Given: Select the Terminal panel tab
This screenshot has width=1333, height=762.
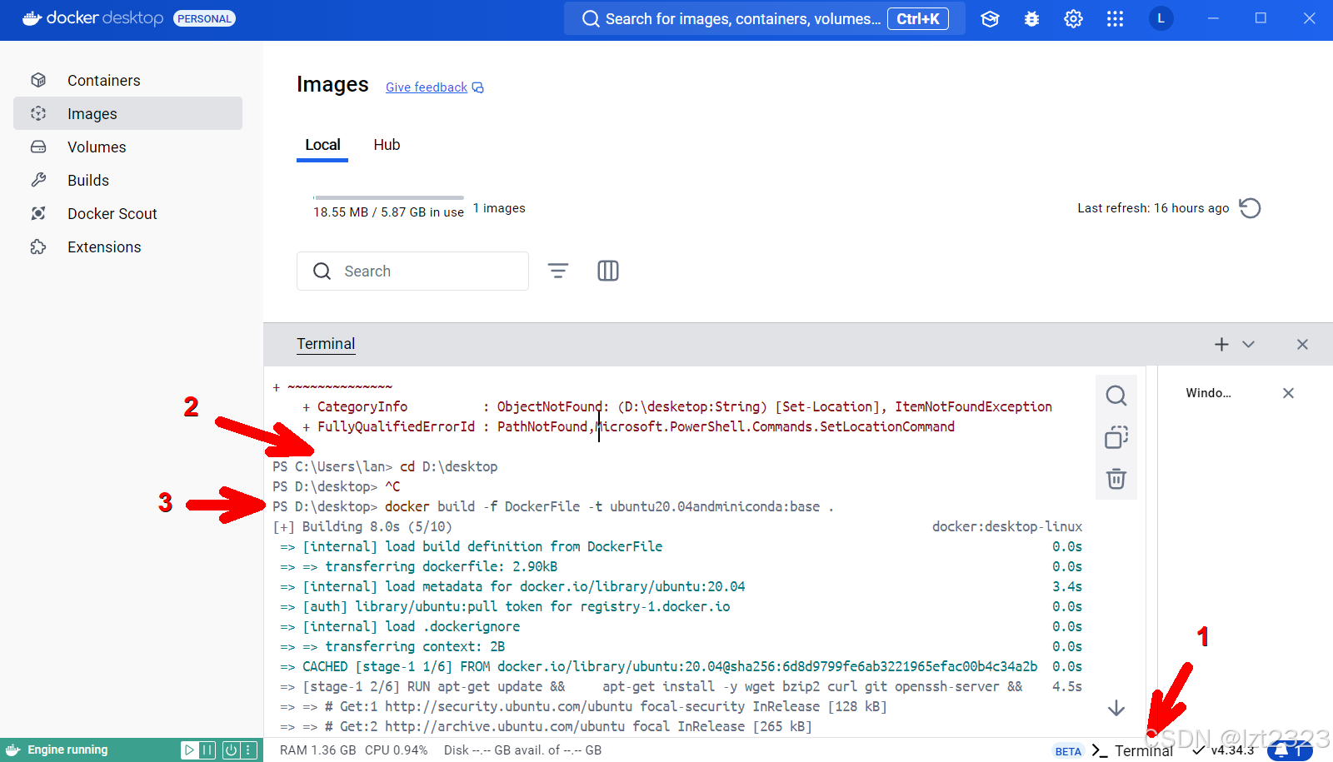Looking at the screenshot, I should (x=326, y=344).
